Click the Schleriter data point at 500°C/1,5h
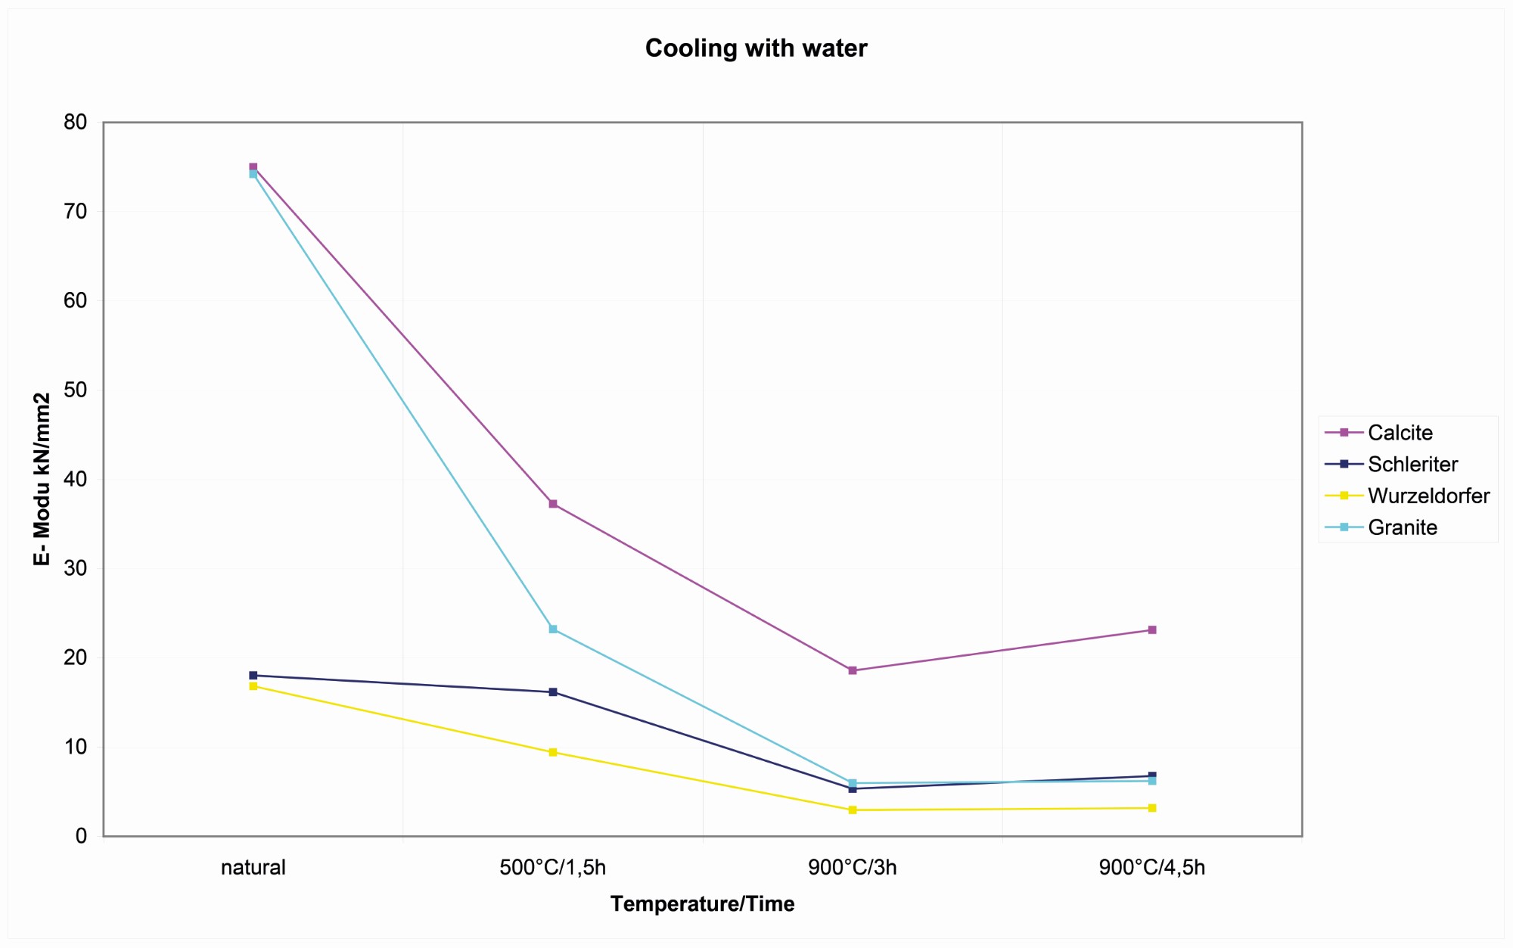Screen dimensions: 1513x948 [x=553, y=692]
